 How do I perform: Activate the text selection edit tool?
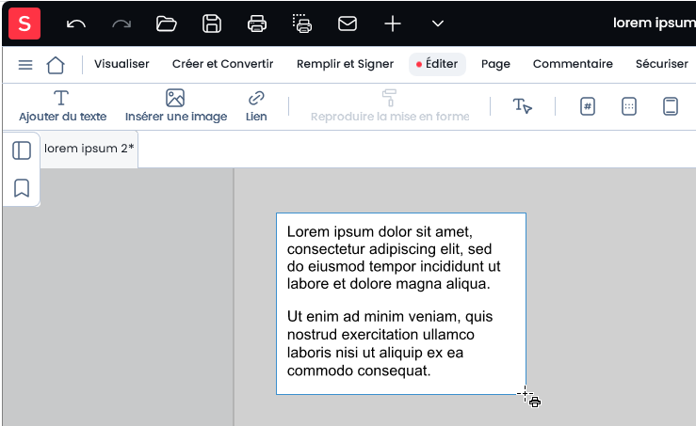pos(522,106)
